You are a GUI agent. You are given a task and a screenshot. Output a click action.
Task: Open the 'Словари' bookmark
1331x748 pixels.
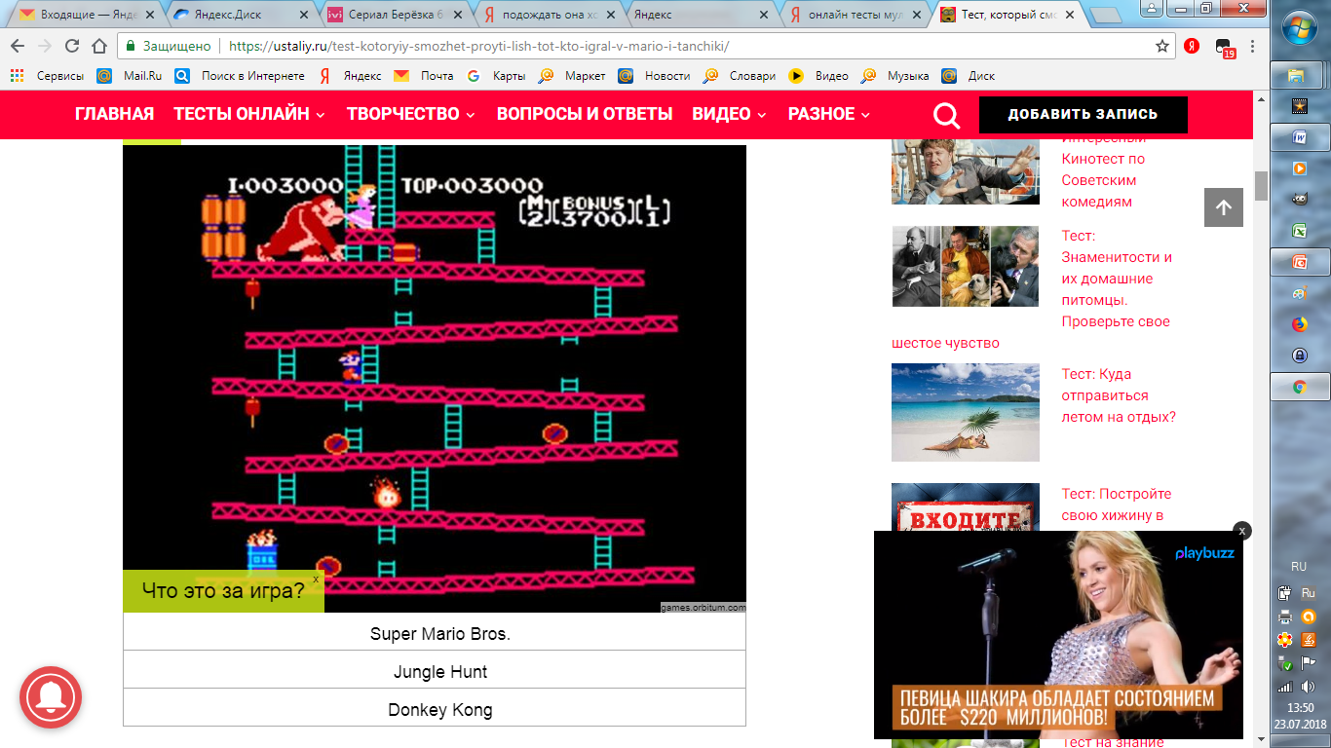click(740, 75)
